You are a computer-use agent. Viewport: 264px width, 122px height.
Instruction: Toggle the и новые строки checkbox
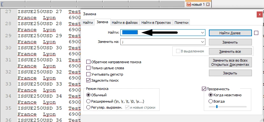pyautogui.click(x=127, y=107)
